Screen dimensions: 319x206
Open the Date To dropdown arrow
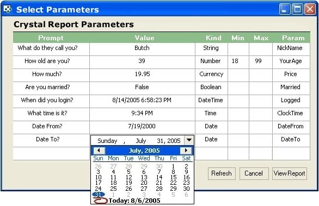[x=189, y=140]
